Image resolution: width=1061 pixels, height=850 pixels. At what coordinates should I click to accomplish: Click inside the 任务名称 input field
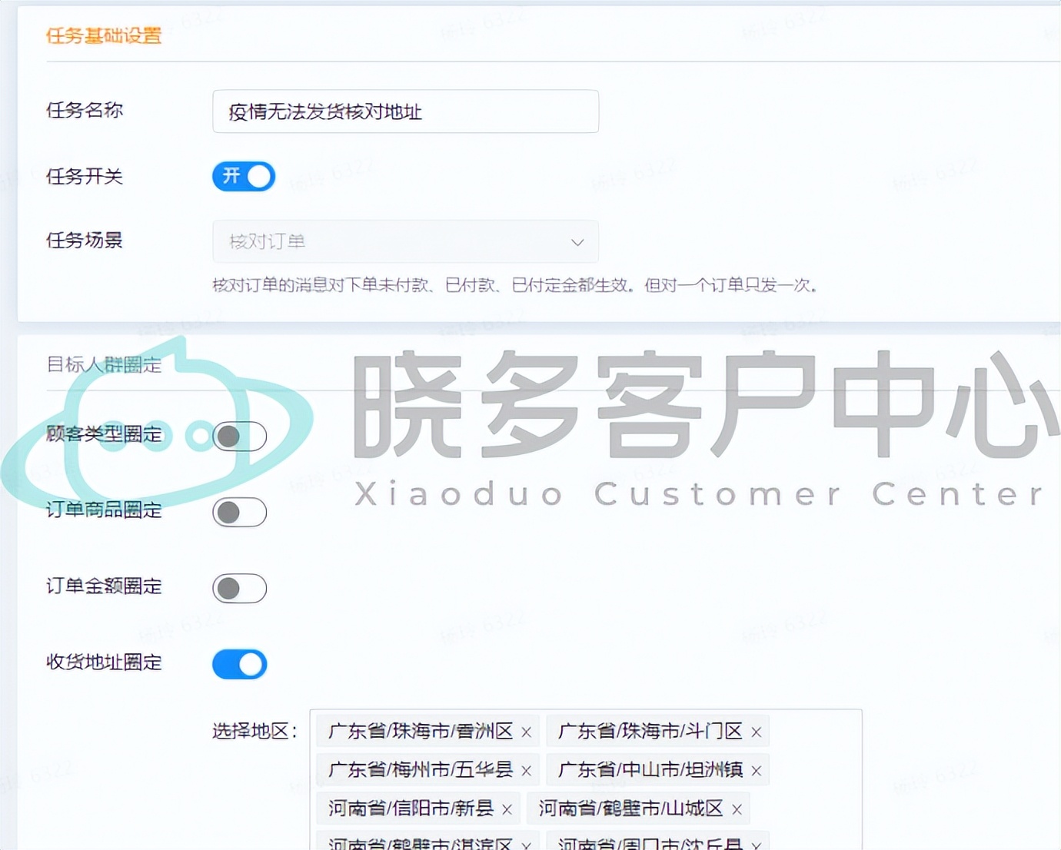point(405,111)
